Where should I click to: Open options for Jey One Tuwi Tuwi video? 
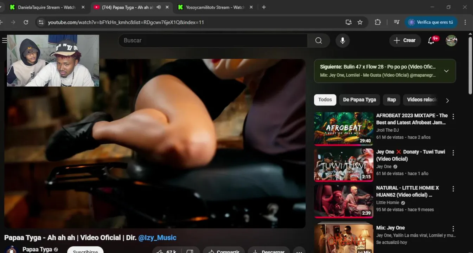[453, 153]
